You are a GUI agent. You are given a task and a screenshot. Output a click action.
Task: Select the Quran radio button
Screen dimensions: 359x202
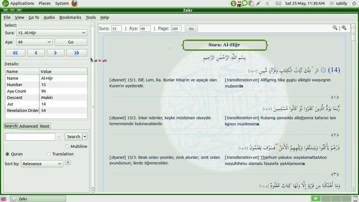(7, 154)
